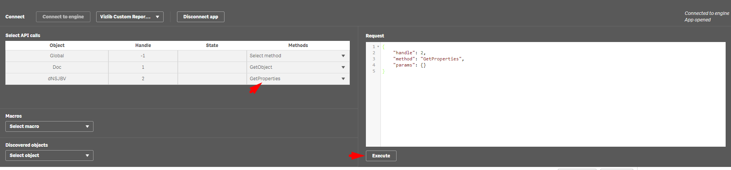Select the Global object cell
This screenshot has height=170, width=731.
click(57, 56)
